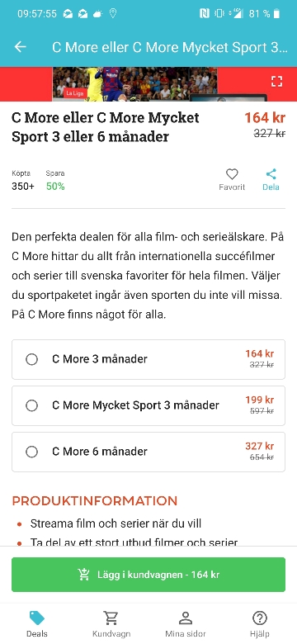Tap the PRODUKTINFORMATION heading
This screenshot has width=297, height=644.
94,501
